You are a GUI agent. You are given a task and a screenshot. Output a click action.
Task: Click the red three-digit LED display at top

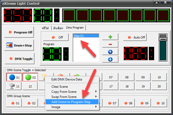(18, 15)
